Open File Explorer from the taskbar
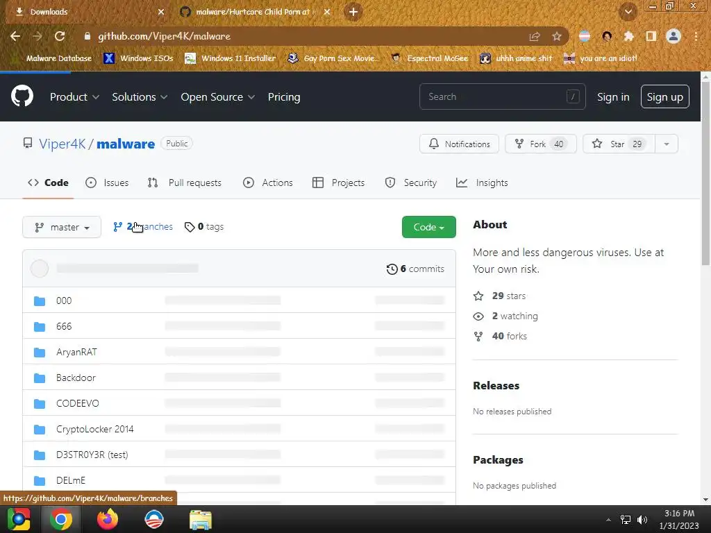This screenshot has height=533, width=711. pos(201,519)
